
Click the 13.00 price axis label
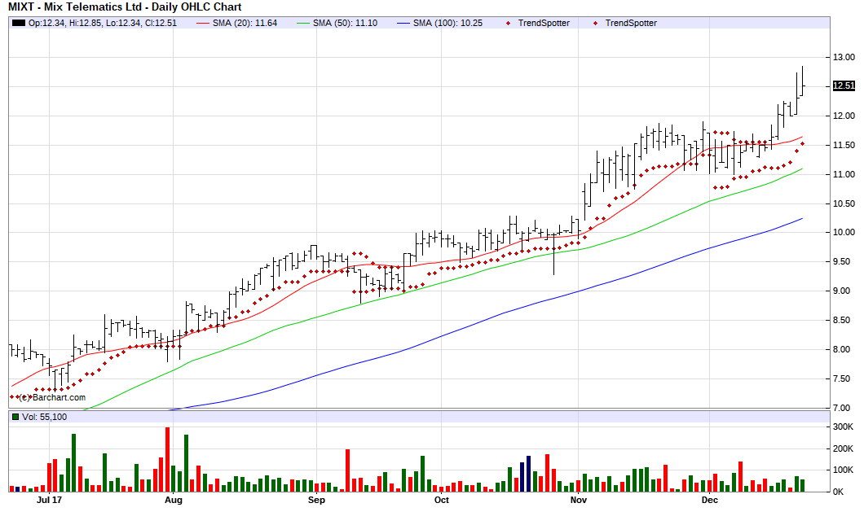point(844,57)
